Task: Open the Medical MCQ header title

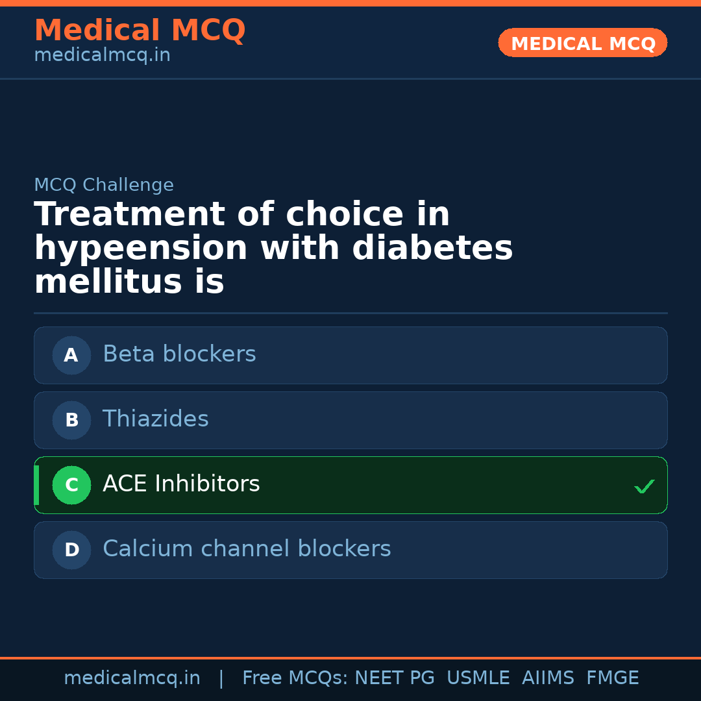Action: click(x=140, y=31)
